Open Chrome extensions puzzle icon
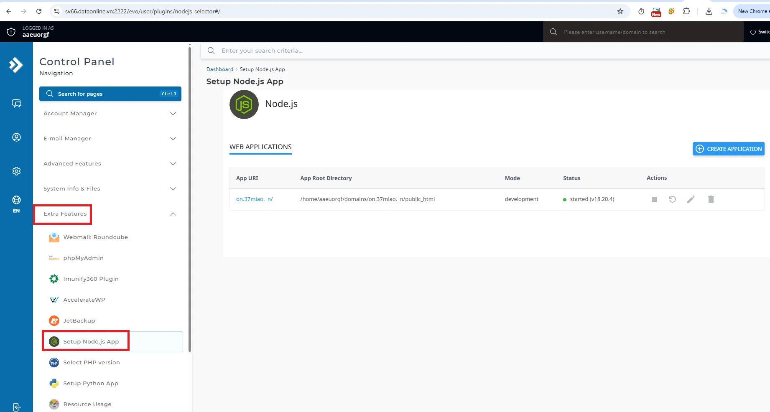 click(x=686, y=11)
